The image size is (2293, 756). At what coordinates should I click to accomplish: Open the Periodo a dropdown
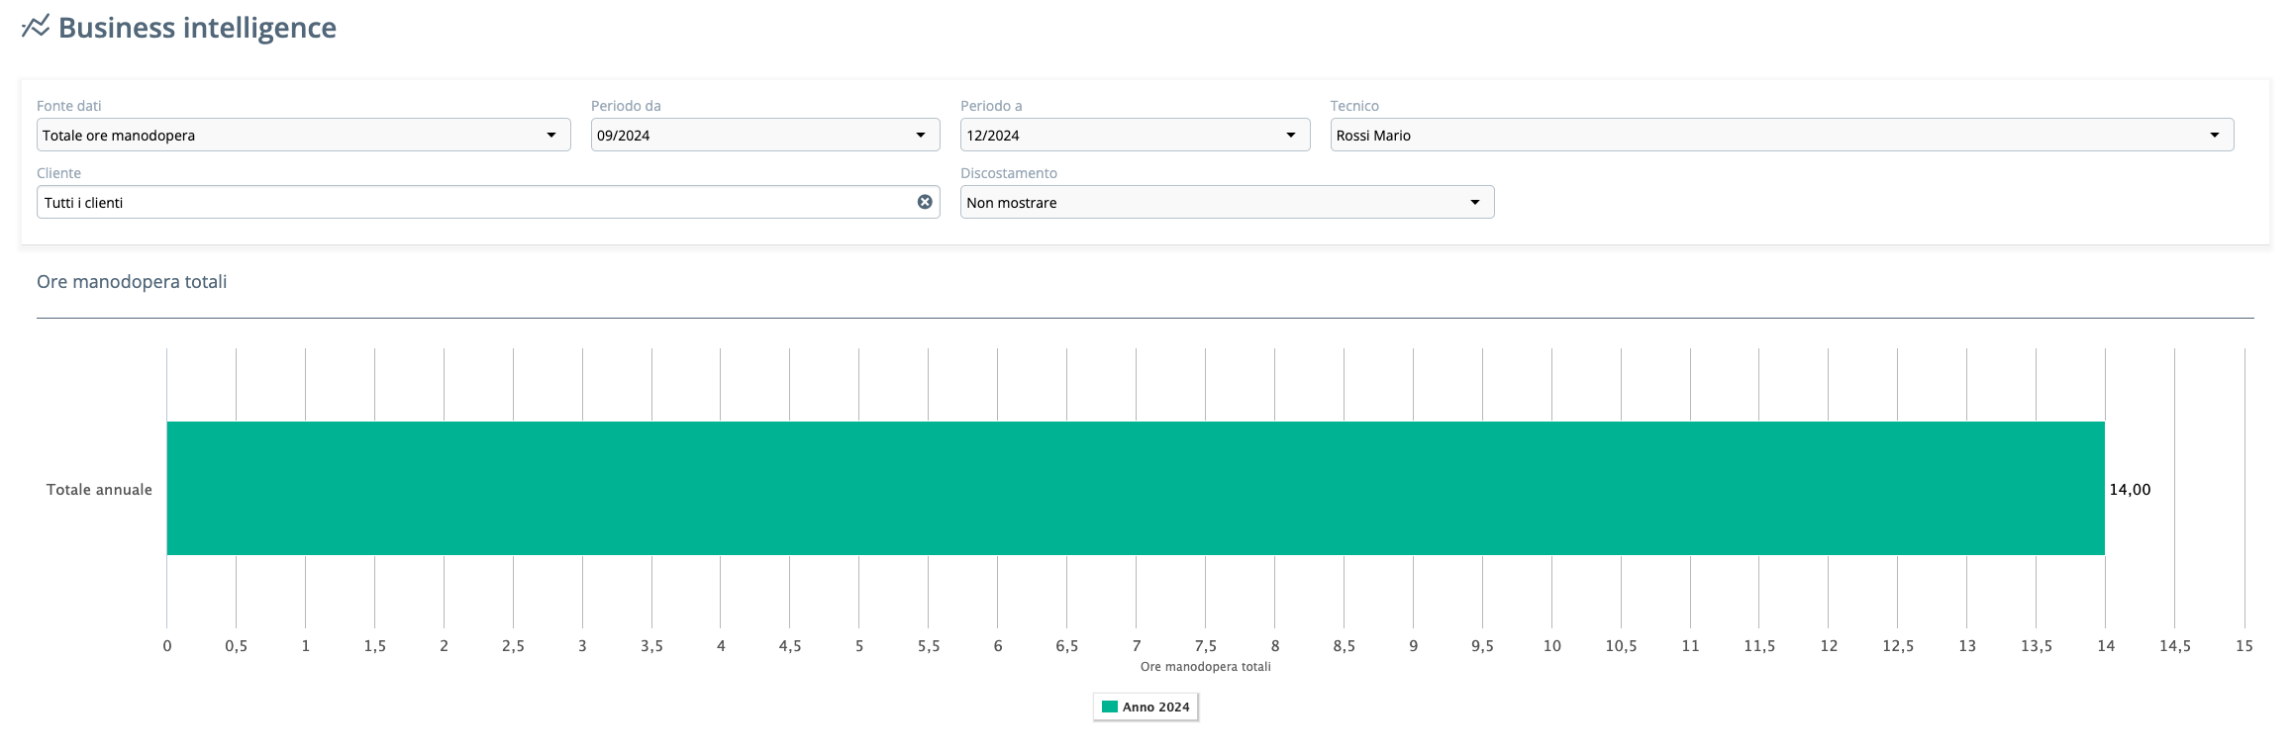click(1134, 135)
